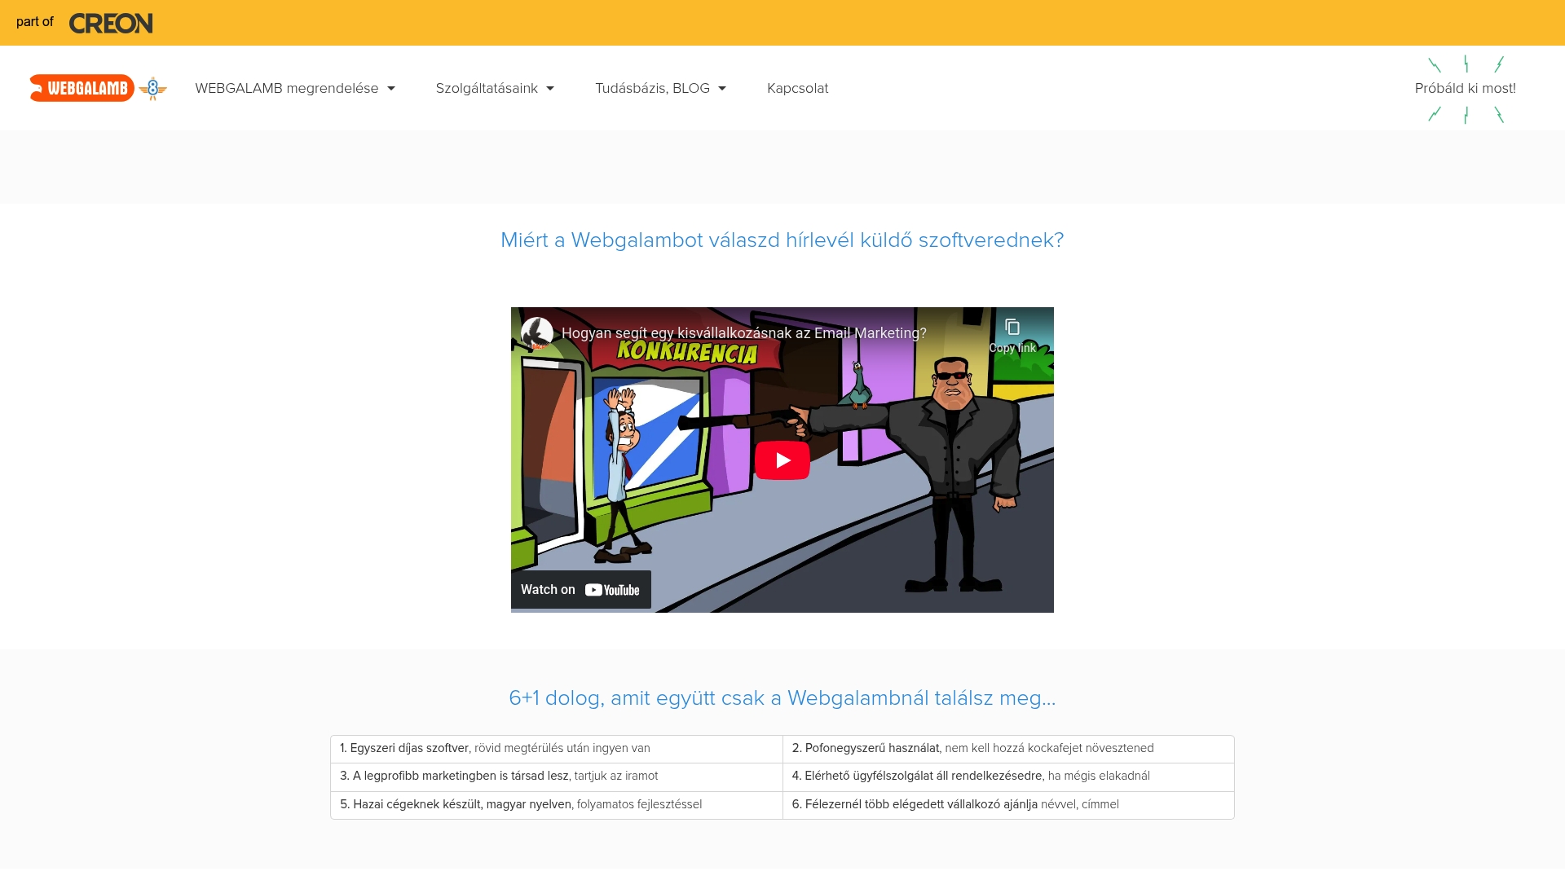Click the CREON logo in the top bar
The width and height of the screenshot is (1565, 880).
pos(111,23)
